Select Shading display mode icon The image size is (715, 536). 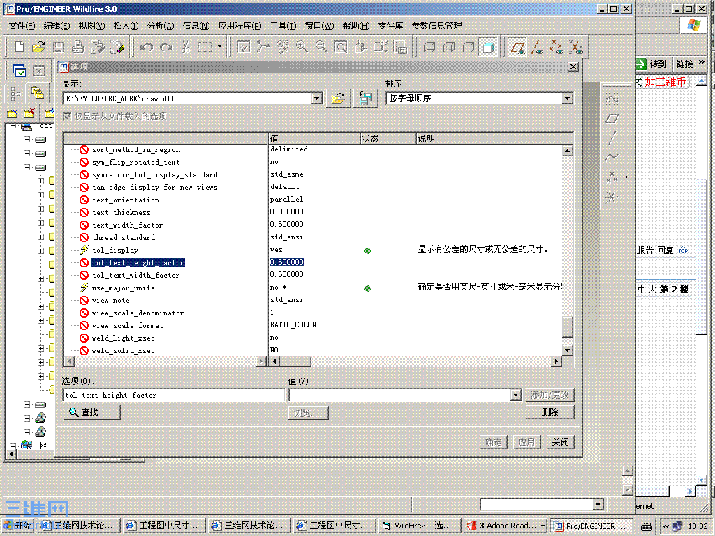tap(488, 47)
